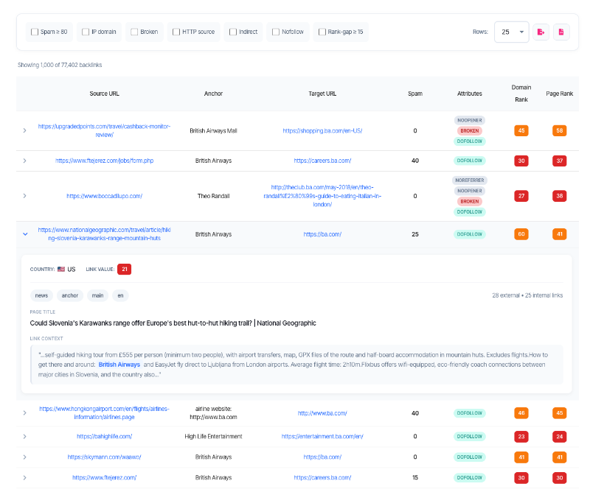Collapse the nationalgeographic.com row
Screen dimensions: 590x492
25,233
